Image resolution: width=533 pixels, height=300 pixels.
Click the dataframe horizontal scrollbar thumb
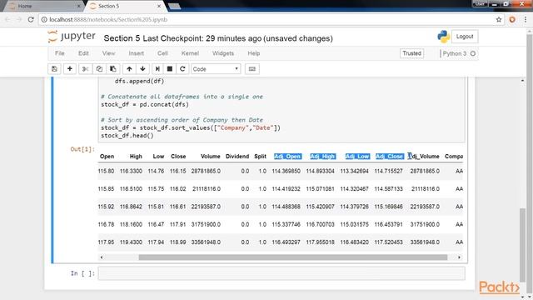(x=293, y=257)
